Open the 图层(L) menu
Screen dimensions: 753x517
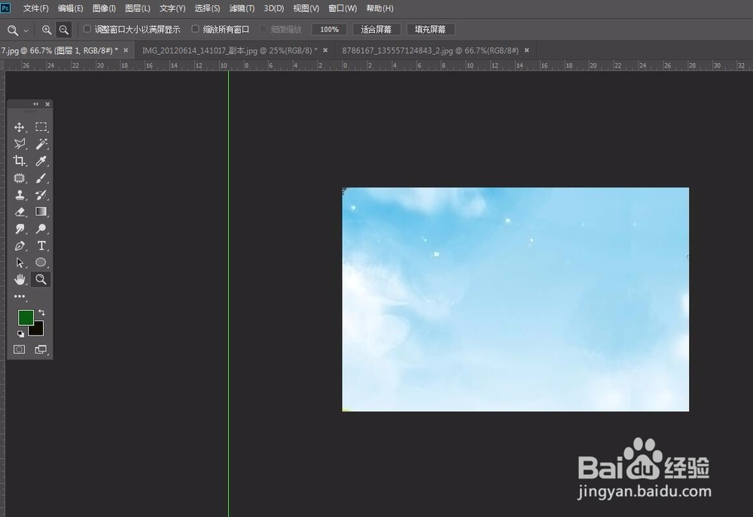137,8
